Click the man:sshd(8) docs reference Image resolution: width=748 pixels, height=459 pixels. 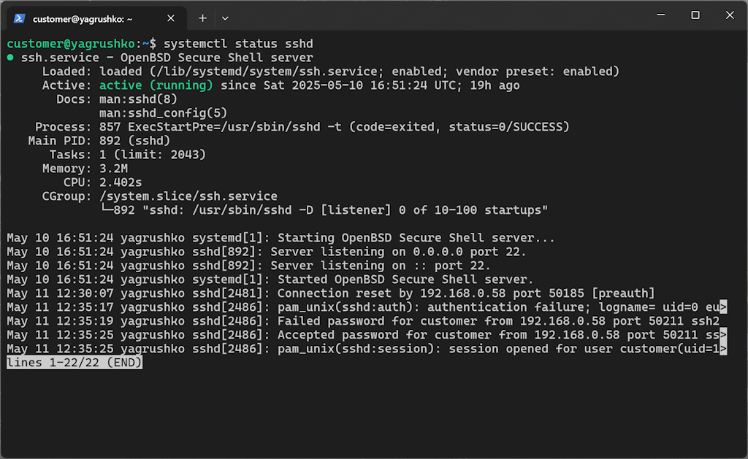(x=138, y=99)
